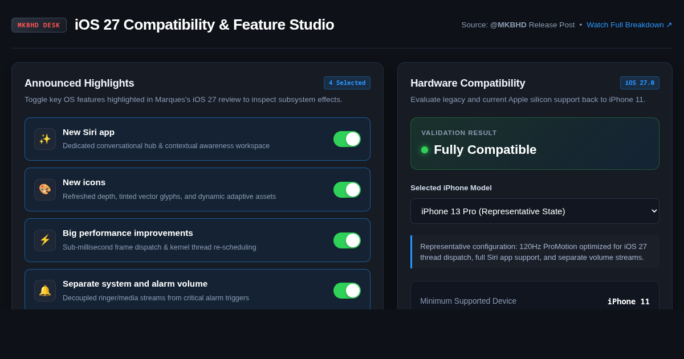Click the palette icon for New icons
684x359 pixels.
coord(45,190)
